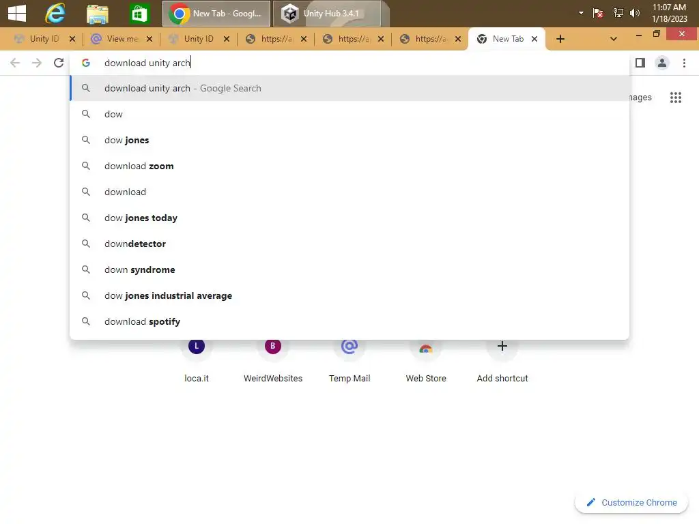Open a new tab with plus button
The height and width of the screenshot is (524, 699).
pos(560,39)
